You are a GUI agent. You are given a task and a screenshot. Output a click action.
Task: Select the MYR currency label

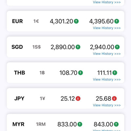tap(18, 124)
